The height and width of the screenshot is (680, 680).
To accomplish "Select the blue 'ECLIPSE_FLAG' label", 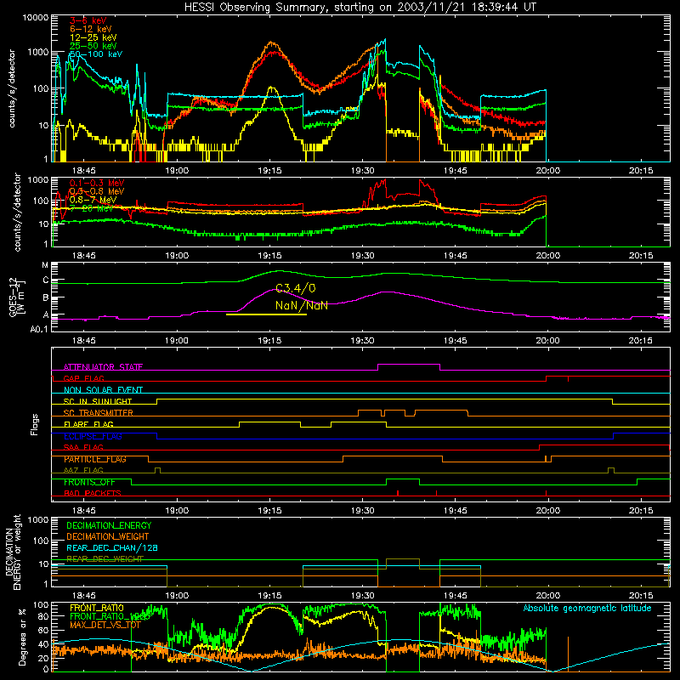I will [93, 436].
